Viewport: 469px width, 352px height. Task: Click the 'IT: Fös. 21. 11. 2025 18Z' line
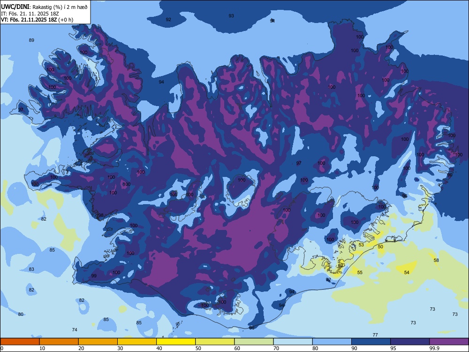click(x=30, y=14)
